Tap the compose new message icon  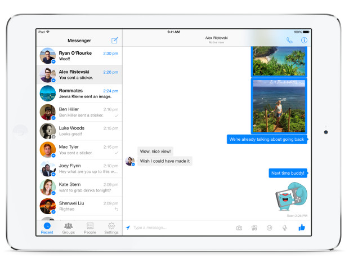(114, 41)
